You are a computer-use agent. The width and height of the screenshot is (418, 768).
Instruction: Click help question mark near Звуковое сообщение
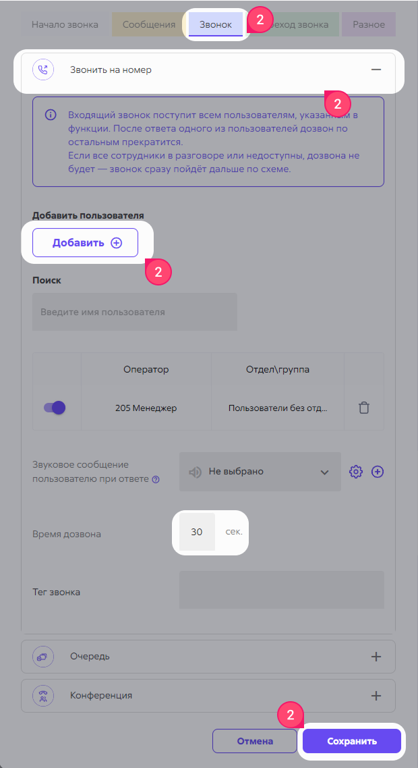coord(156,480)
